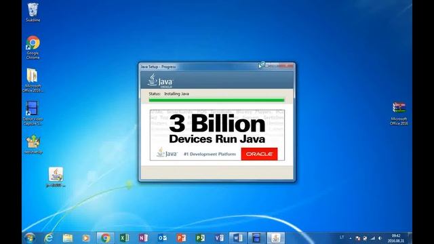Click the Java installation progress bar
The image size is (434, 244).
(x=217, y=100)
